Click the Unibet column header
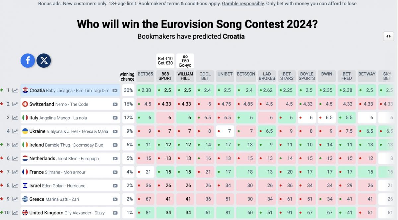398x220 pixels. [225, 74]
